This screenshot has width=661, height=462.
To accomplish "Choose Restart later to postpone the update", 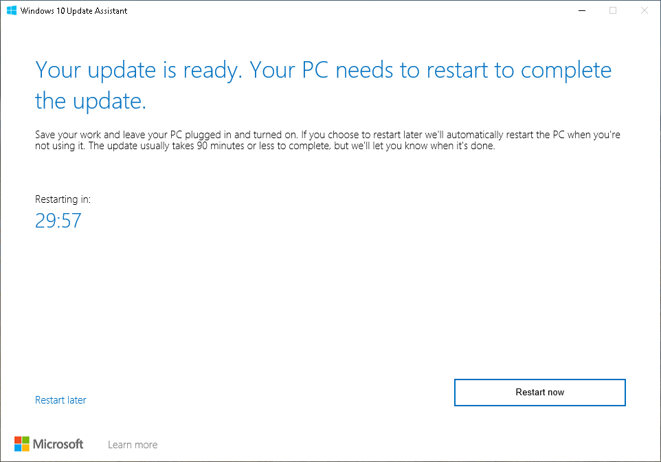I will coord(60,399).
